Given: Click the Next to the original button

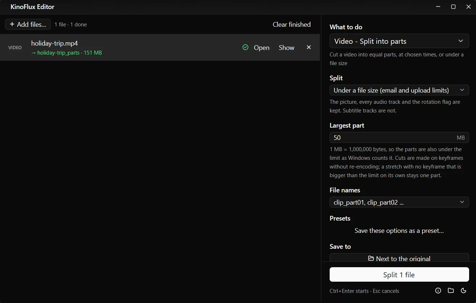Looking at the screenshot, I should point(399,258).
